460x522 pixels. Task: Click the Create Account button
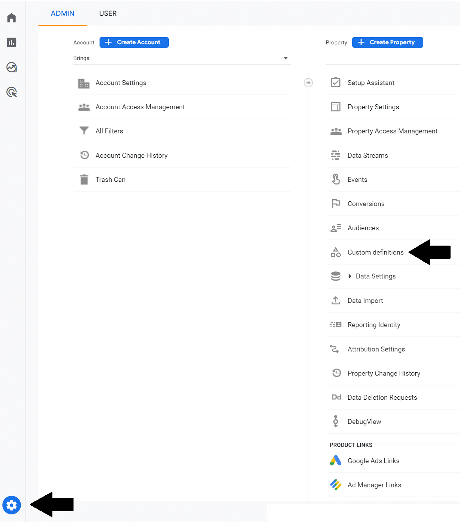(134, 42)
